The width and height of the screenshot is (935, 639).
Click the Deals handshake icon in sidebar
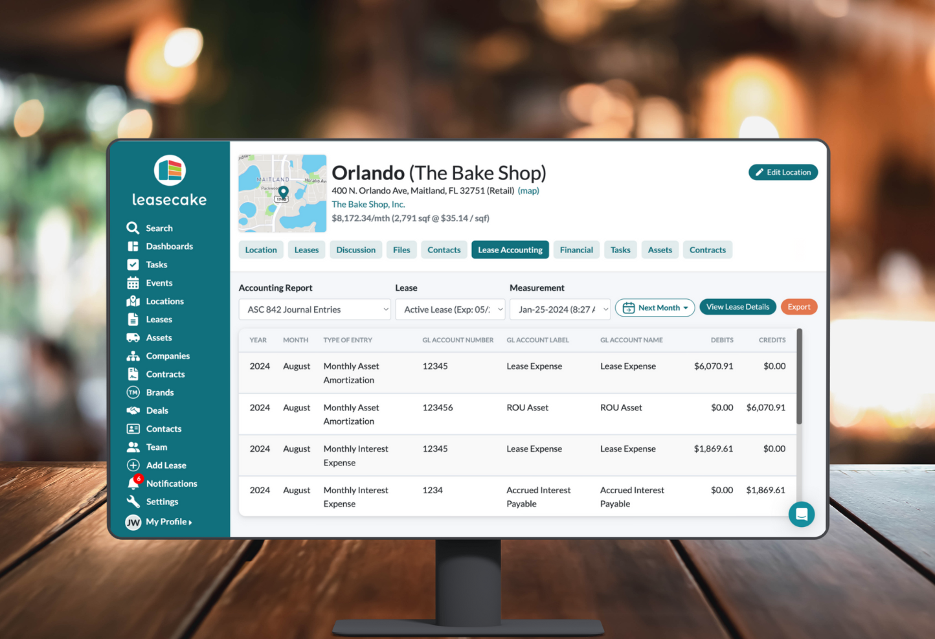(133, 410)
